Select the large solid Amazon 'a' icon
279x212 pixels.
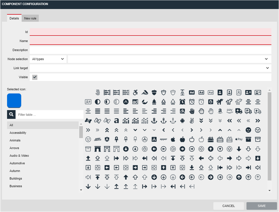point(116,121)
